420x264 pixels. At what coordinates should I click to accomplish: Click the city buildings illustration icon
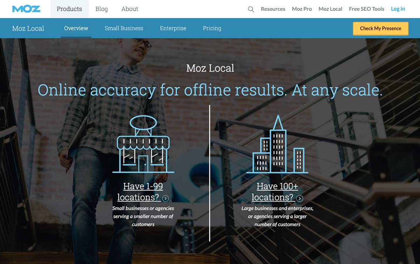[277, 144]
